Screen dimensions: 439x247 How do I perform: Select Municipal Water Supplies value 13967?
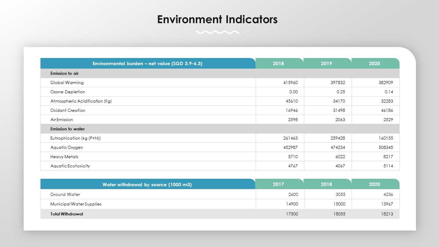(387, 204)
